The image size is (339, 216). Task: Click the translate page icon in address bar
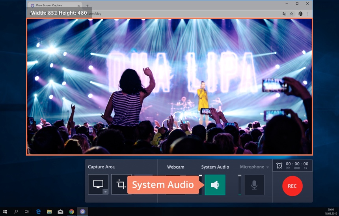click(x=284, y=14)
